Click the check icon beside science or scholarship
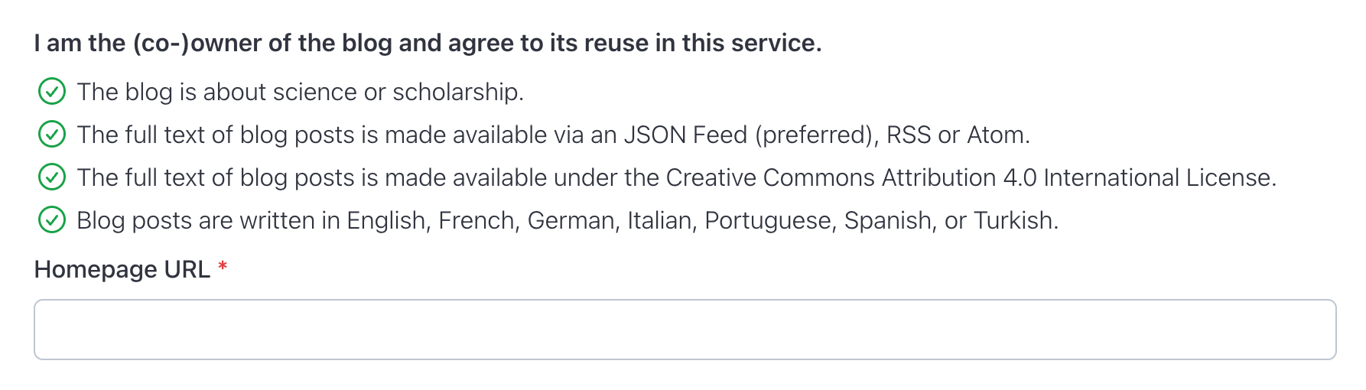1366x390 pixels. tap(52, 92)
